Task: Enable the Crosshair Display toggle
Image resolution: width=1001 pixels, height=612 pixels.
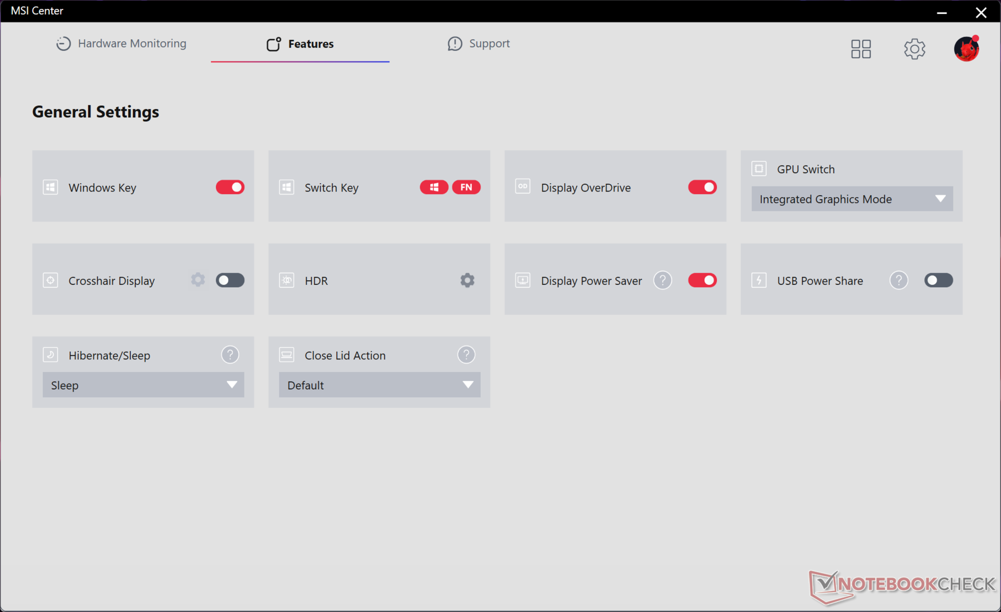Action: click(230, 280)
